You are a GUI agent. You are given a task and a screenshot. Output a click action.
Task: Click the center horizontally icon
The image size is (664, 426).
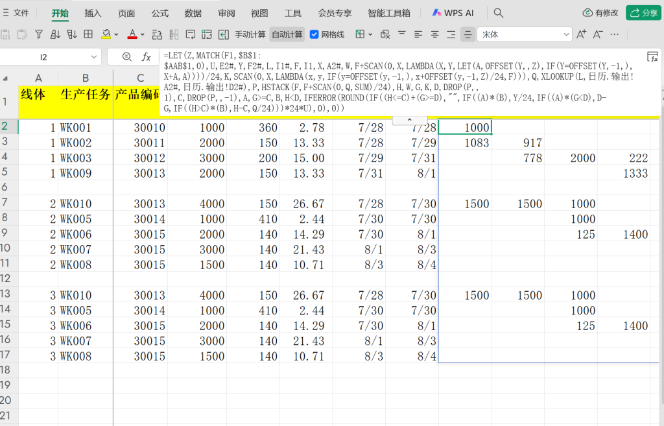pos(435,34)
